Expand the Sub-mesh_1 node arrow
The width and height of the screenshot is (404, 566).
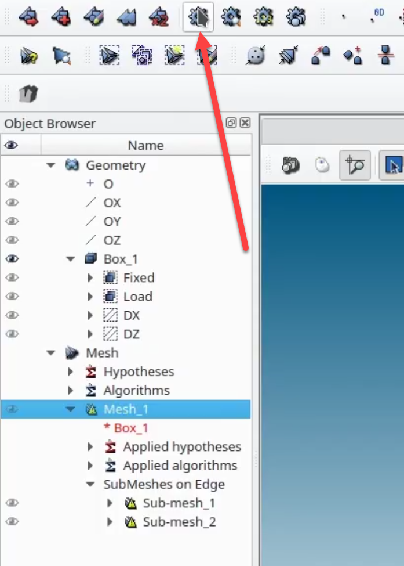pos(110,503)
